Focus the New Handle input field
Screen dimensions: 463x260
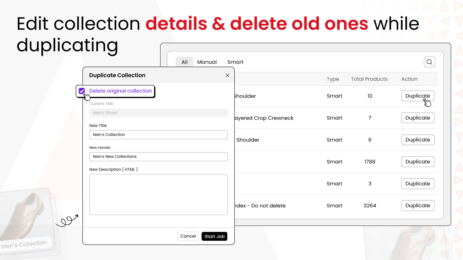(159, 157)
